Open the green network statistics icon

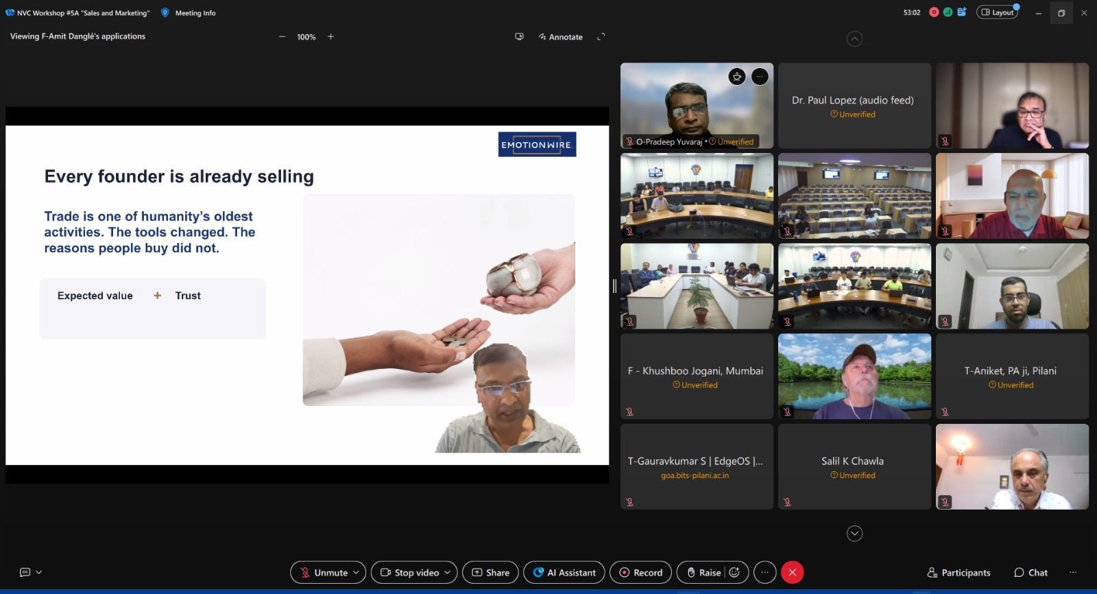[x=948, y=12]
